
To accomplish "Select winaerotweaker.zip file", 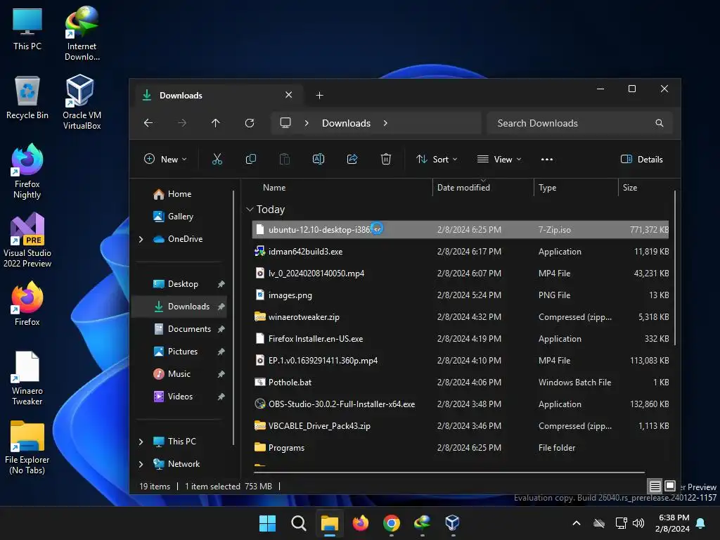I will tap(460, 317).
